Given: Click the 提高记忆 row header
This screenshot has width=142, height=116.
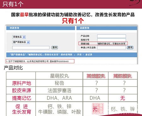Looking at the screenshot, I should [x=21, y=98].
